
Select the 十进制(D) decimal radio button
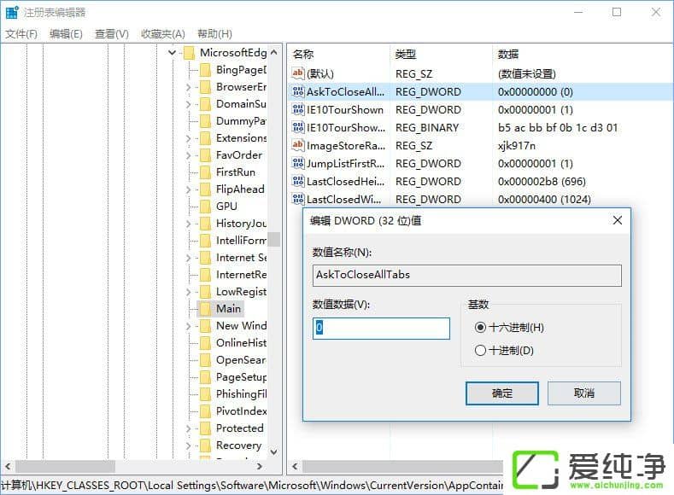(480, 350)
